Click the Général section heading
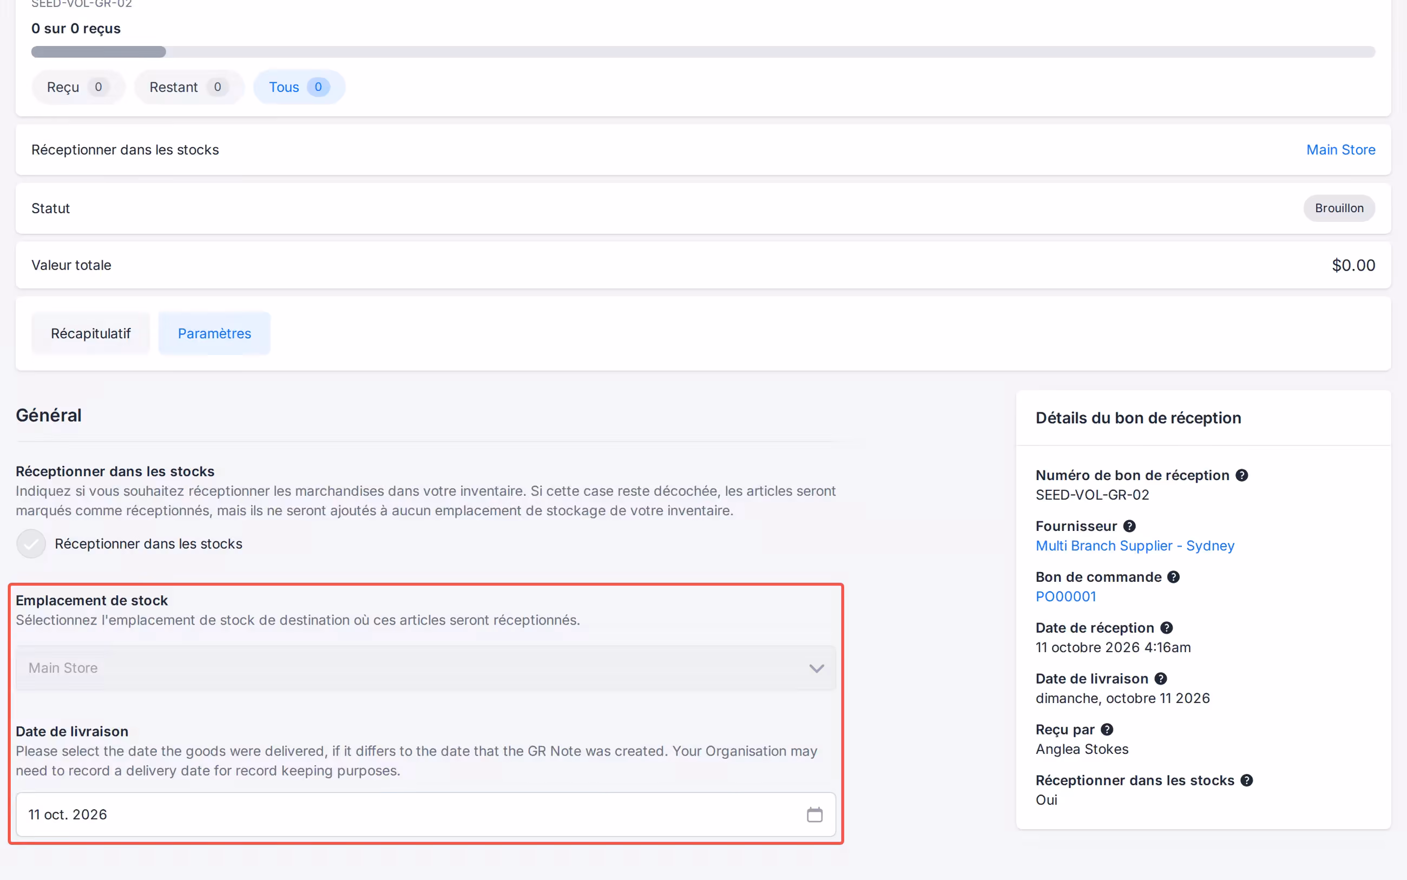 coord(49,416)
